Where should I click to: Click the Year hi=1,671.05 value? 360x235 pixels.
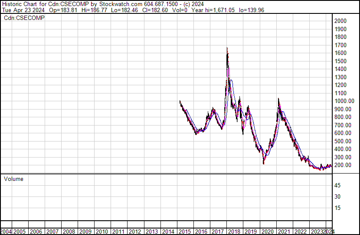point(217,10)
